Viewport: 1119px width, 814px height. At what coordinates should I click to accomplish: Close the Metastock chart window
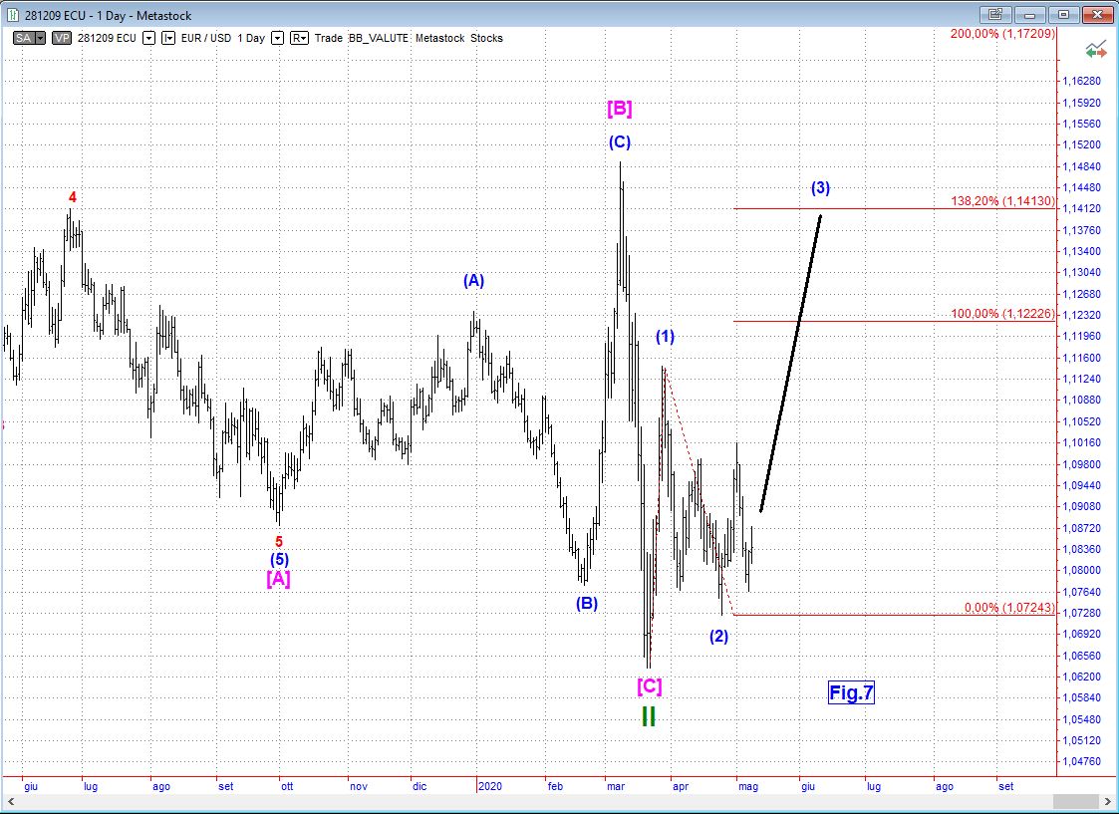[x=1097, y=14]
